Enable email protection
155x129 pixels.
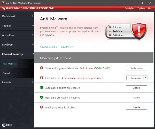pos(136,107)
